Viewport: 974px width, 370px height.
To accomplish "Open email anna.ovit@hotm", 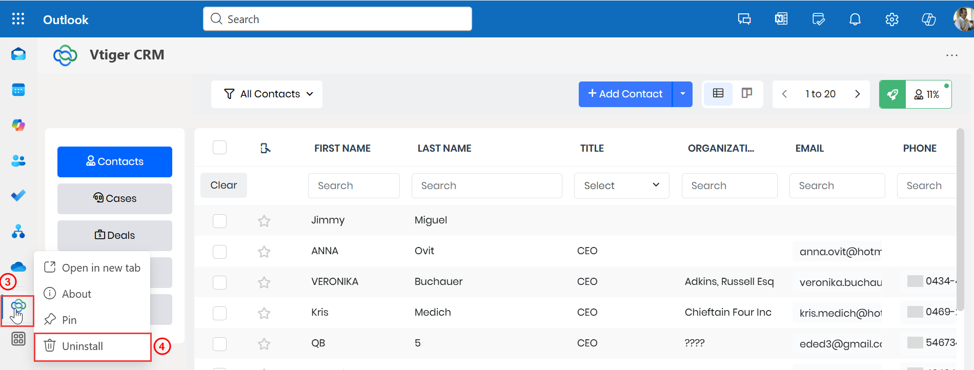I will [840, 252].
